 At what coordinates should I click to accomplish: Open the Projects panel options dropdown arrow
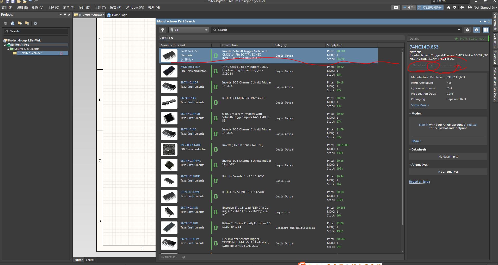(61, 15)
